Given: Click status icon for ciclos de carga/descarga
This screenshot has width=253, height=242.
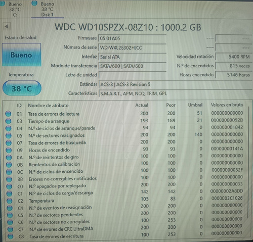Looking at the screenshot, I should (10, 193).
